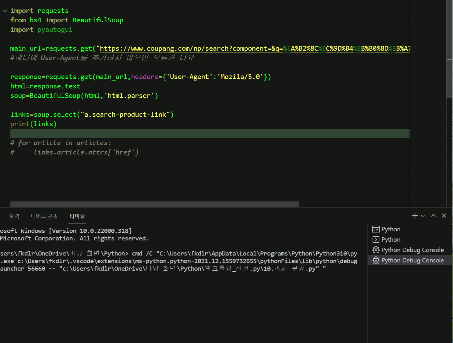Screen dimensions: 453x343
Task: Click the headers parameter in requests.get
Action: point(144,77)
